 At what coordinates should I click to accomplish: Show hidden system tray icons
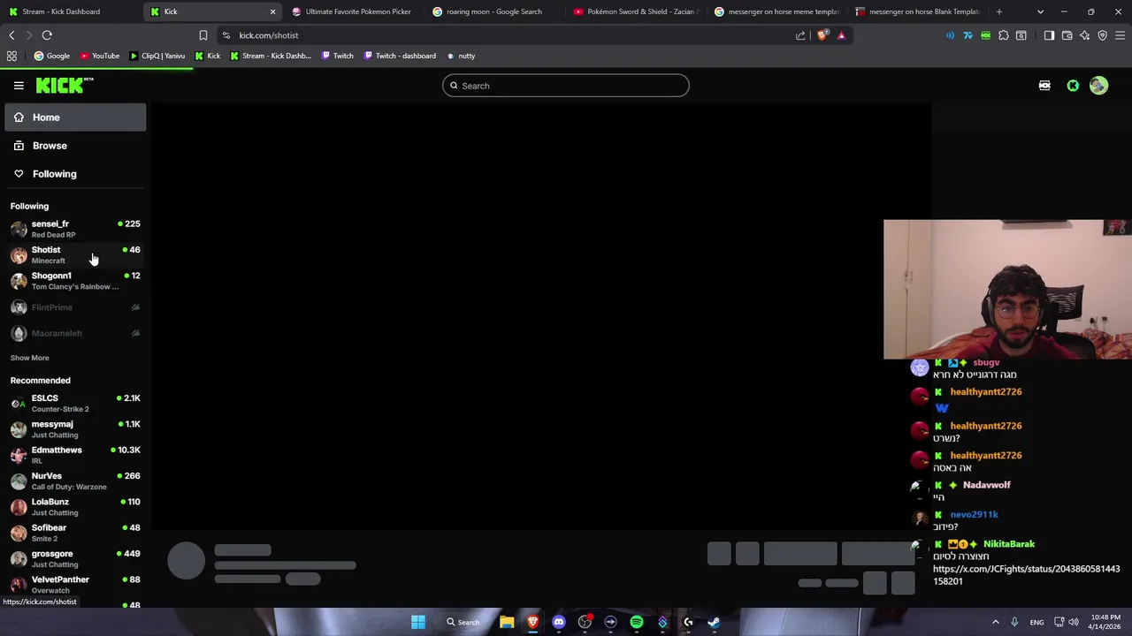(995, 622)
